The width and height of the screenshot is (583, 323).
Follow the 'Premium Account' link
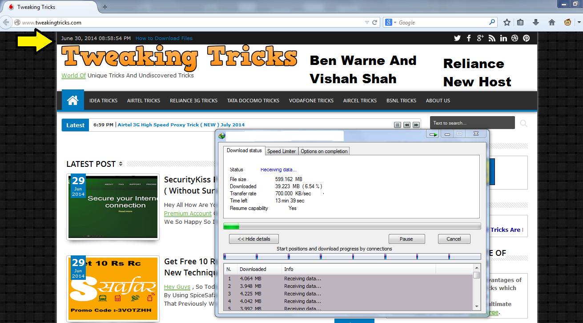tap(188, 214)
